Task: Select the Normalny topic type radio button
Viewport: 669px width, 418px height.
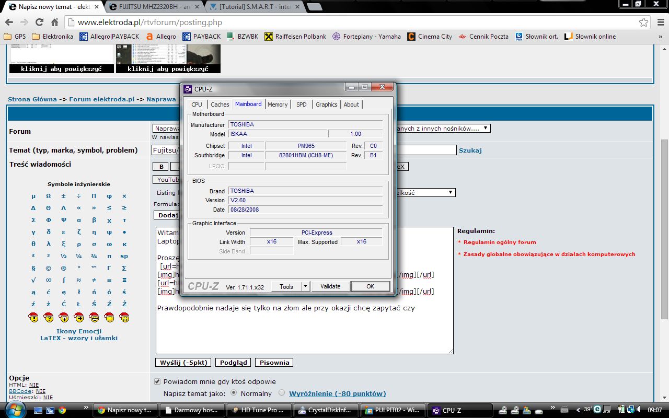Action: [x=233, y=393]
